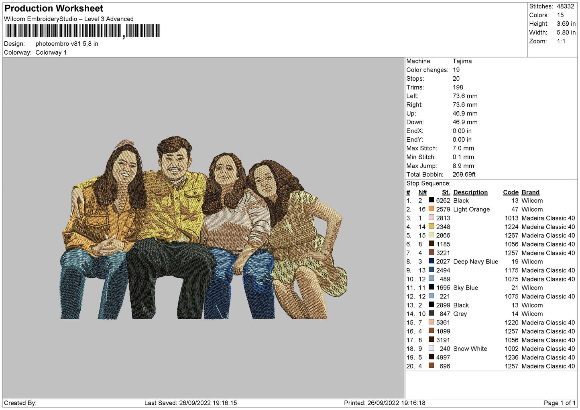Click the light blue swatch beside 489

431,279
